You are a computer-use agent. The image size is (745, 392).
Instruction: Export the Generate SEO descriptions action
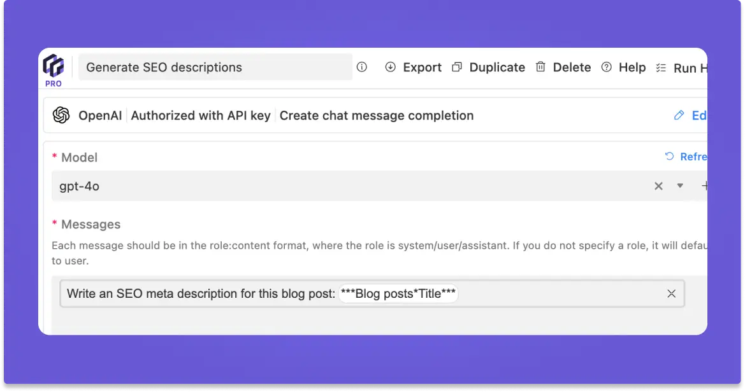(x=414, y=67)
